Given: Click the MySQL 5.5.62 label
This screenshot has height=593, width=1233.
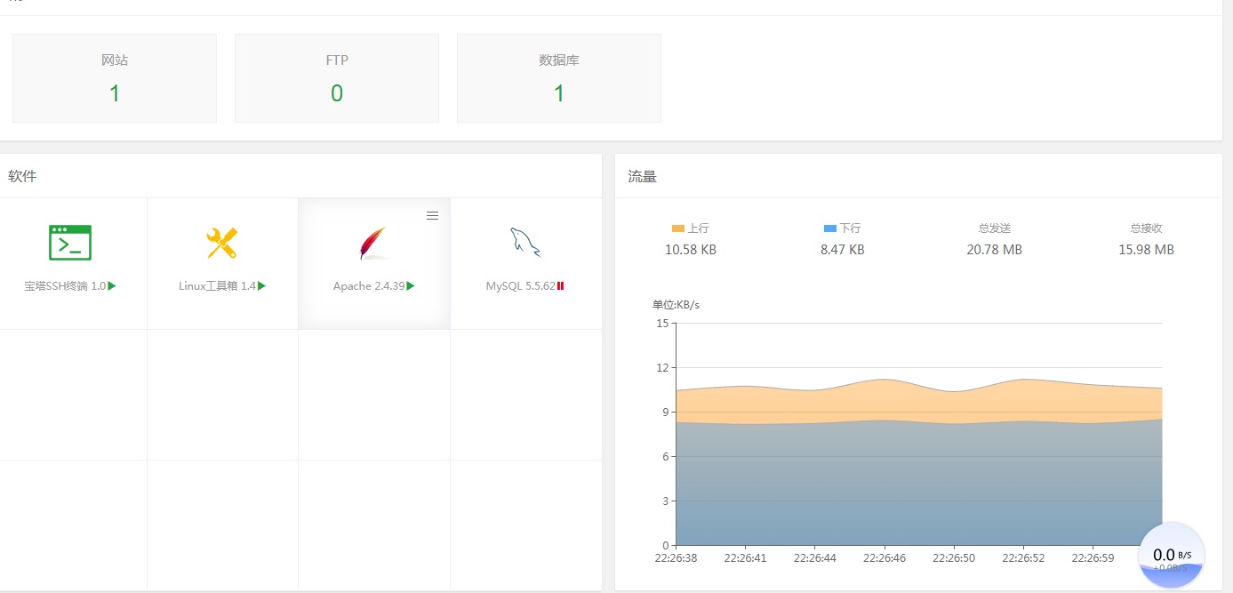Looking at the screenshot, I should click(x=520, y=286).
